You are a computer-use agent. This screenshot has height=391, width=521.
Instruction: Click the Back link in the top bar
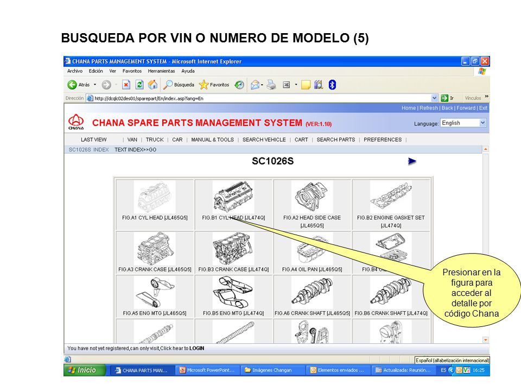(447, 108)
